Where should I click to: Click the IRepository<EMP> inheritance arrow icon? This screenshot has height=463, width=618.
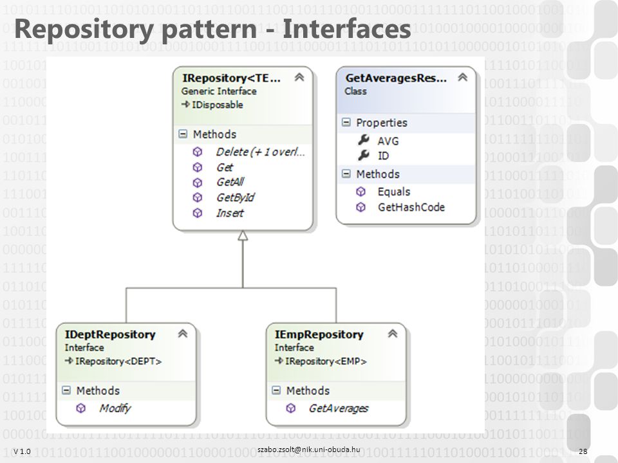coord(279,361)
